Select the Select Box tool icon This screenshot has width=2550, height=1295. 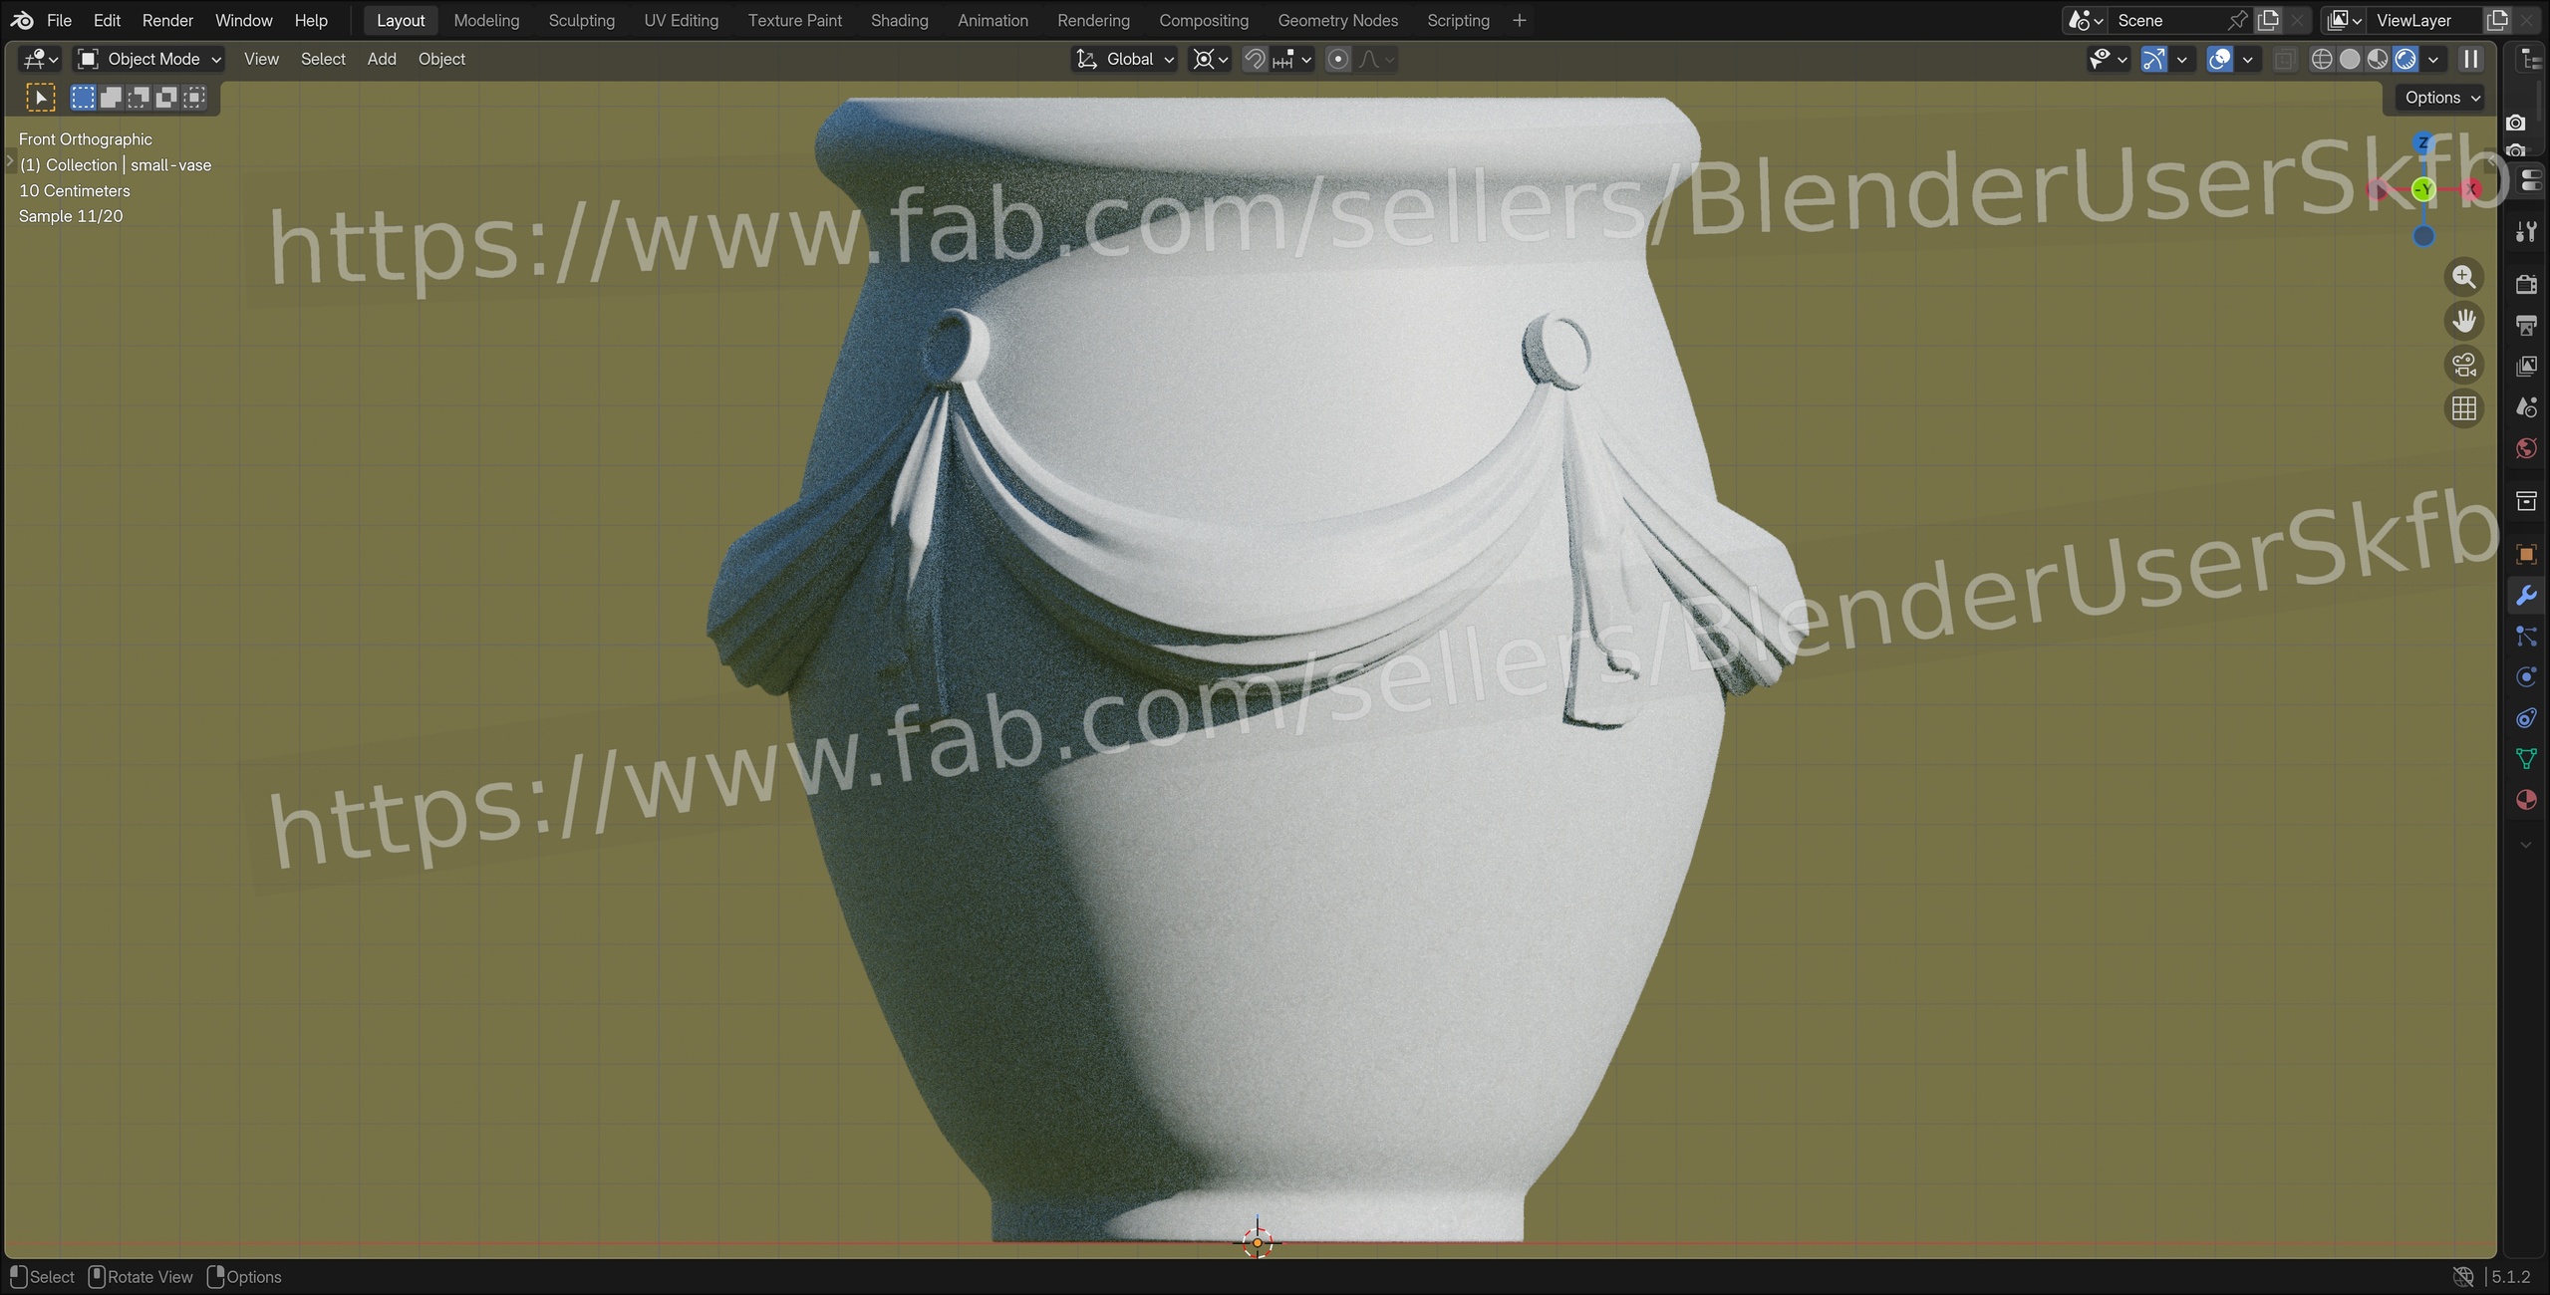tap(40, 98)
